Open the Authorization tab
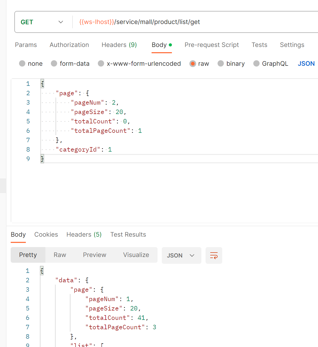Viewport: 318px width, 347px height. click(69, 45)
